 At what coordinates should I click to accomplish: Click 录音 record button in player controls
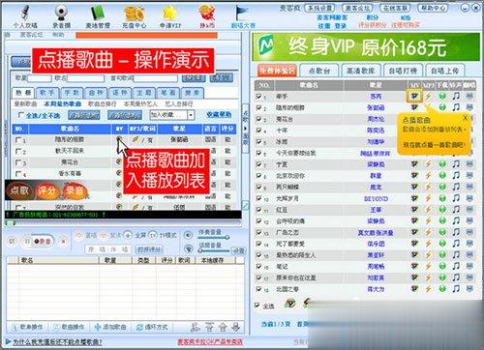point(43,241)
